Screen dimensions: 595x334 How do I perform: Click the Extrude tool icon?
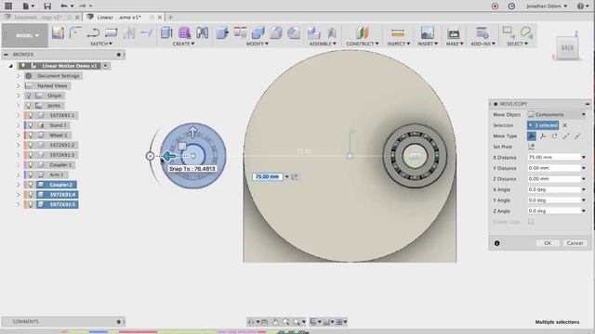[166, 33]
